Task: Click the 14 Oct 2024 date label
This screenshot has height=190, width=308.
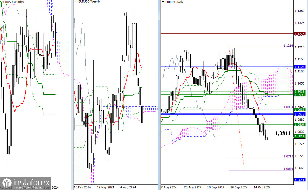Action: [262, 187]
